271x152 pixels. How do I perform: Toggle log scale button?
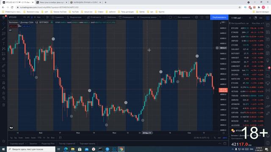(219, 138)
